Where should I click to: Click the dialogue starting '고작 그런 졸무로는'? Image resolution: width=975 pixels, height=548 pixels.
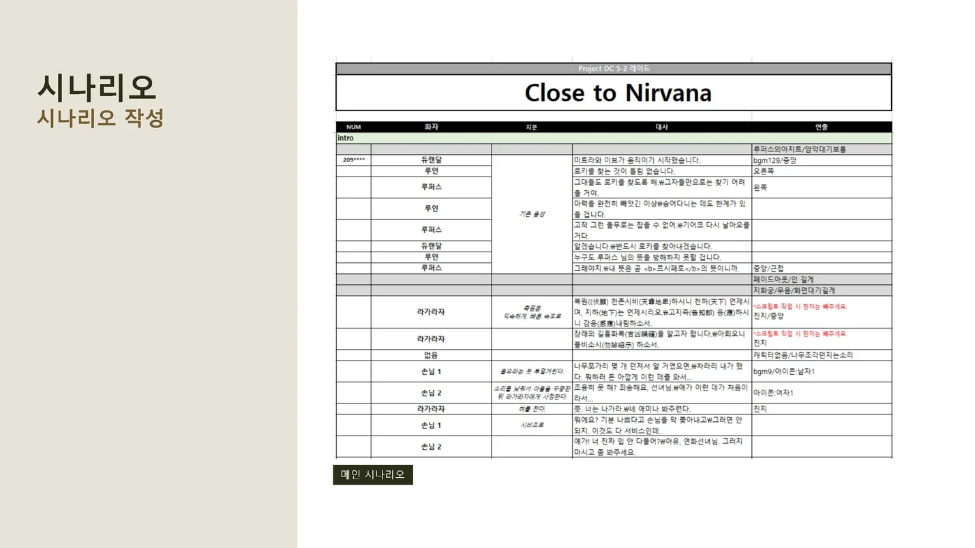coord(661,230)
